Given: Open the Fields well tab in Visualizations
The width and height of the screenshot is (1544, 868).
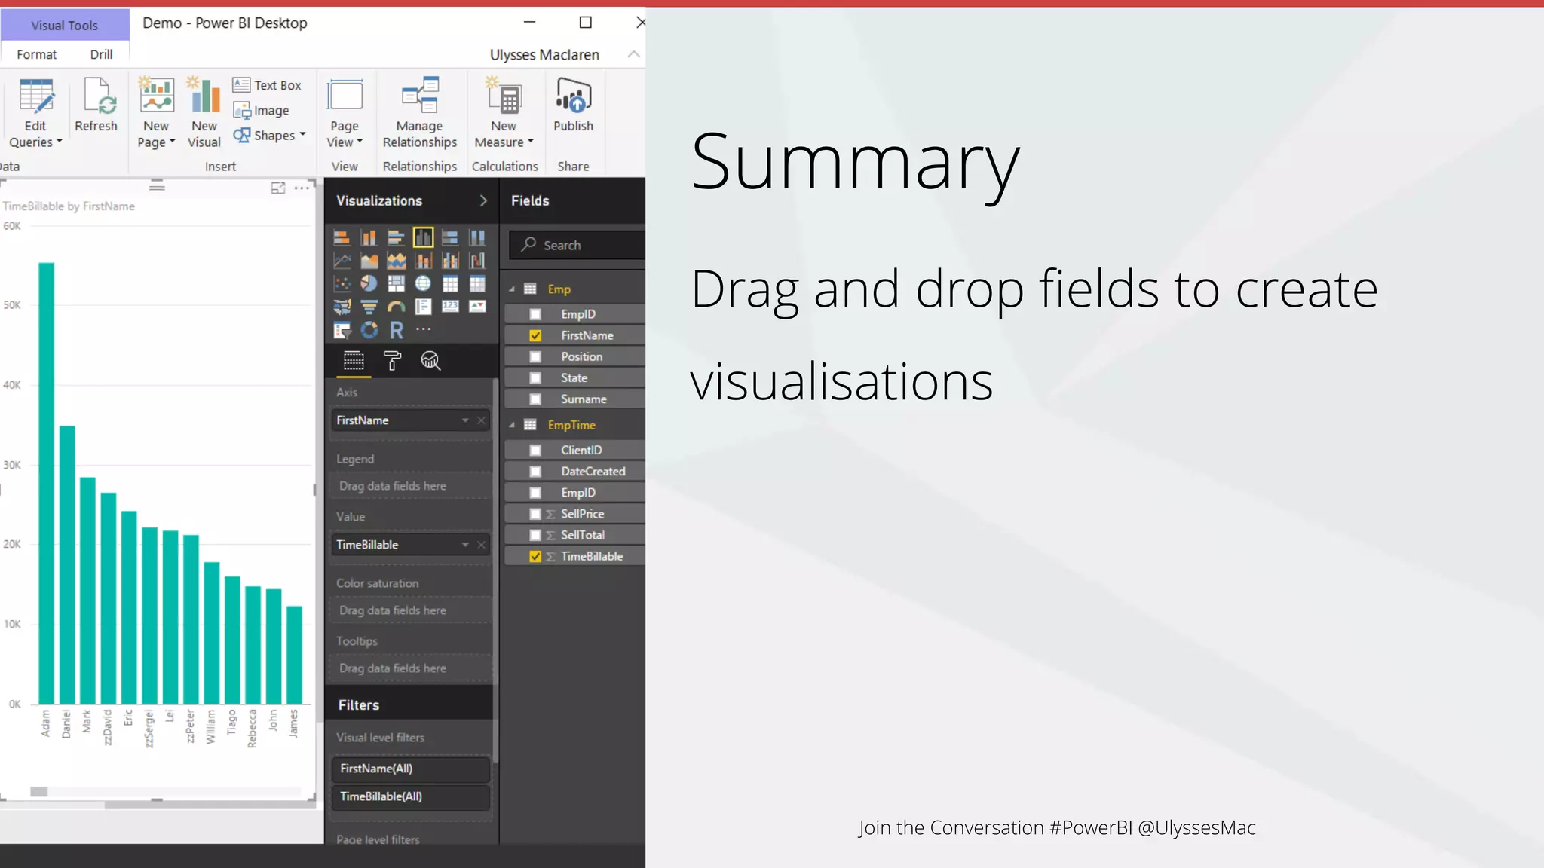Looking at the screenshot, I should click(353, 361).
